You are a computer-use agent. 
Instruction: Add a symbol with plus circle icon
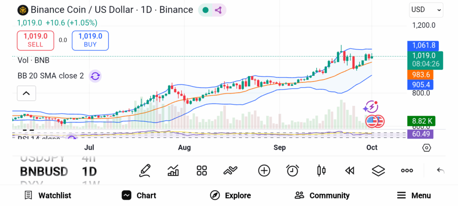click(x=264, y=170)
